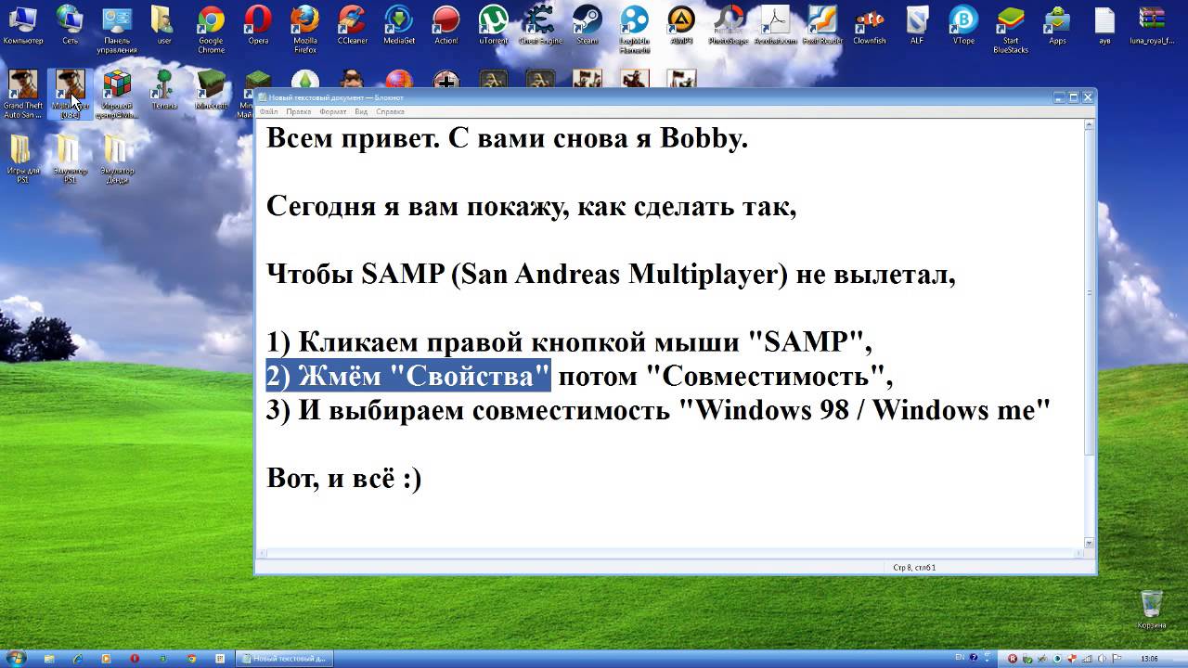
Task: Select the Multiplayer [0.3e] SAMP shortcut
Action: point(70,94)
